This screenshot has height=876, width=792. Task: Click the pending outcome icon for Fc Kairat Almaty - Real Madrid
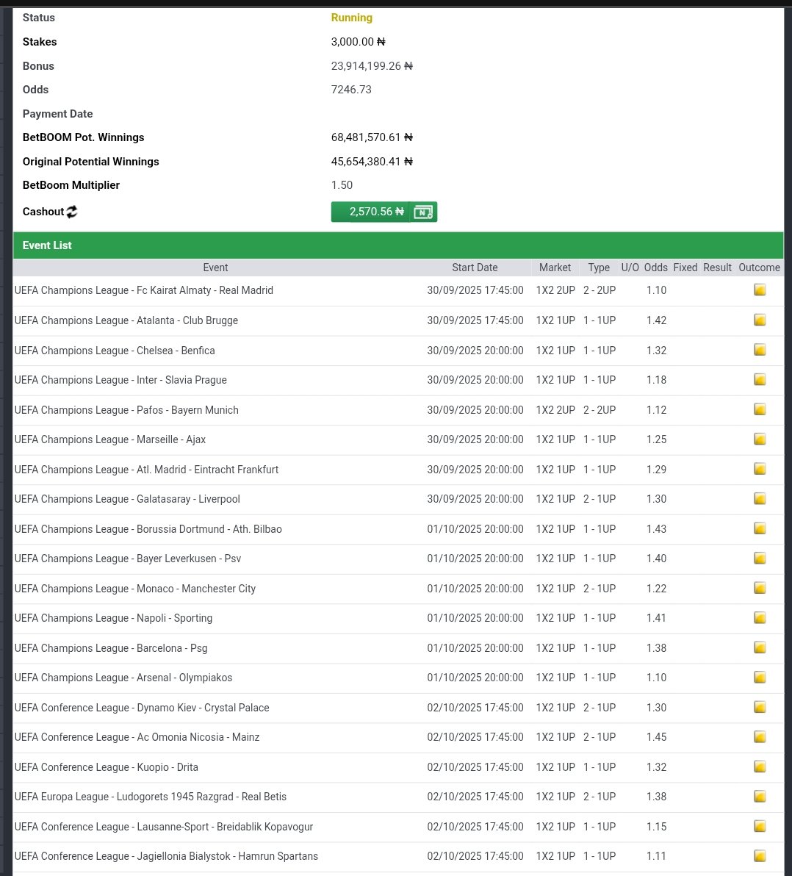point(759,290)
